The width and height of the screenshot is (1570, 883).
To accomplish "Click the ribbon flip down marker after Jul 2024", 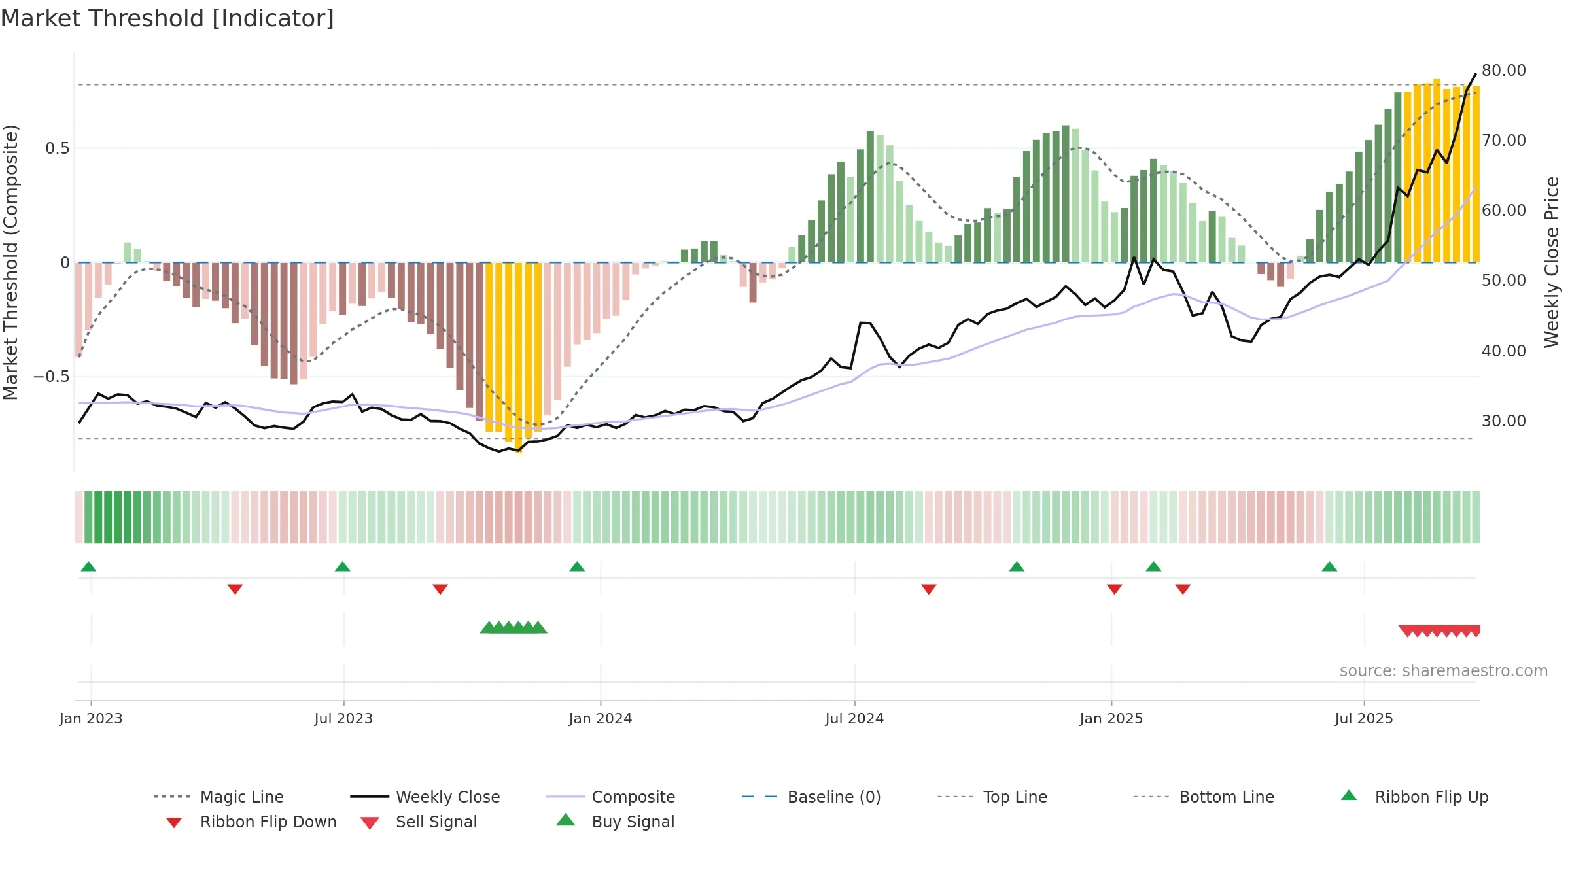I will tap(929, 589).
